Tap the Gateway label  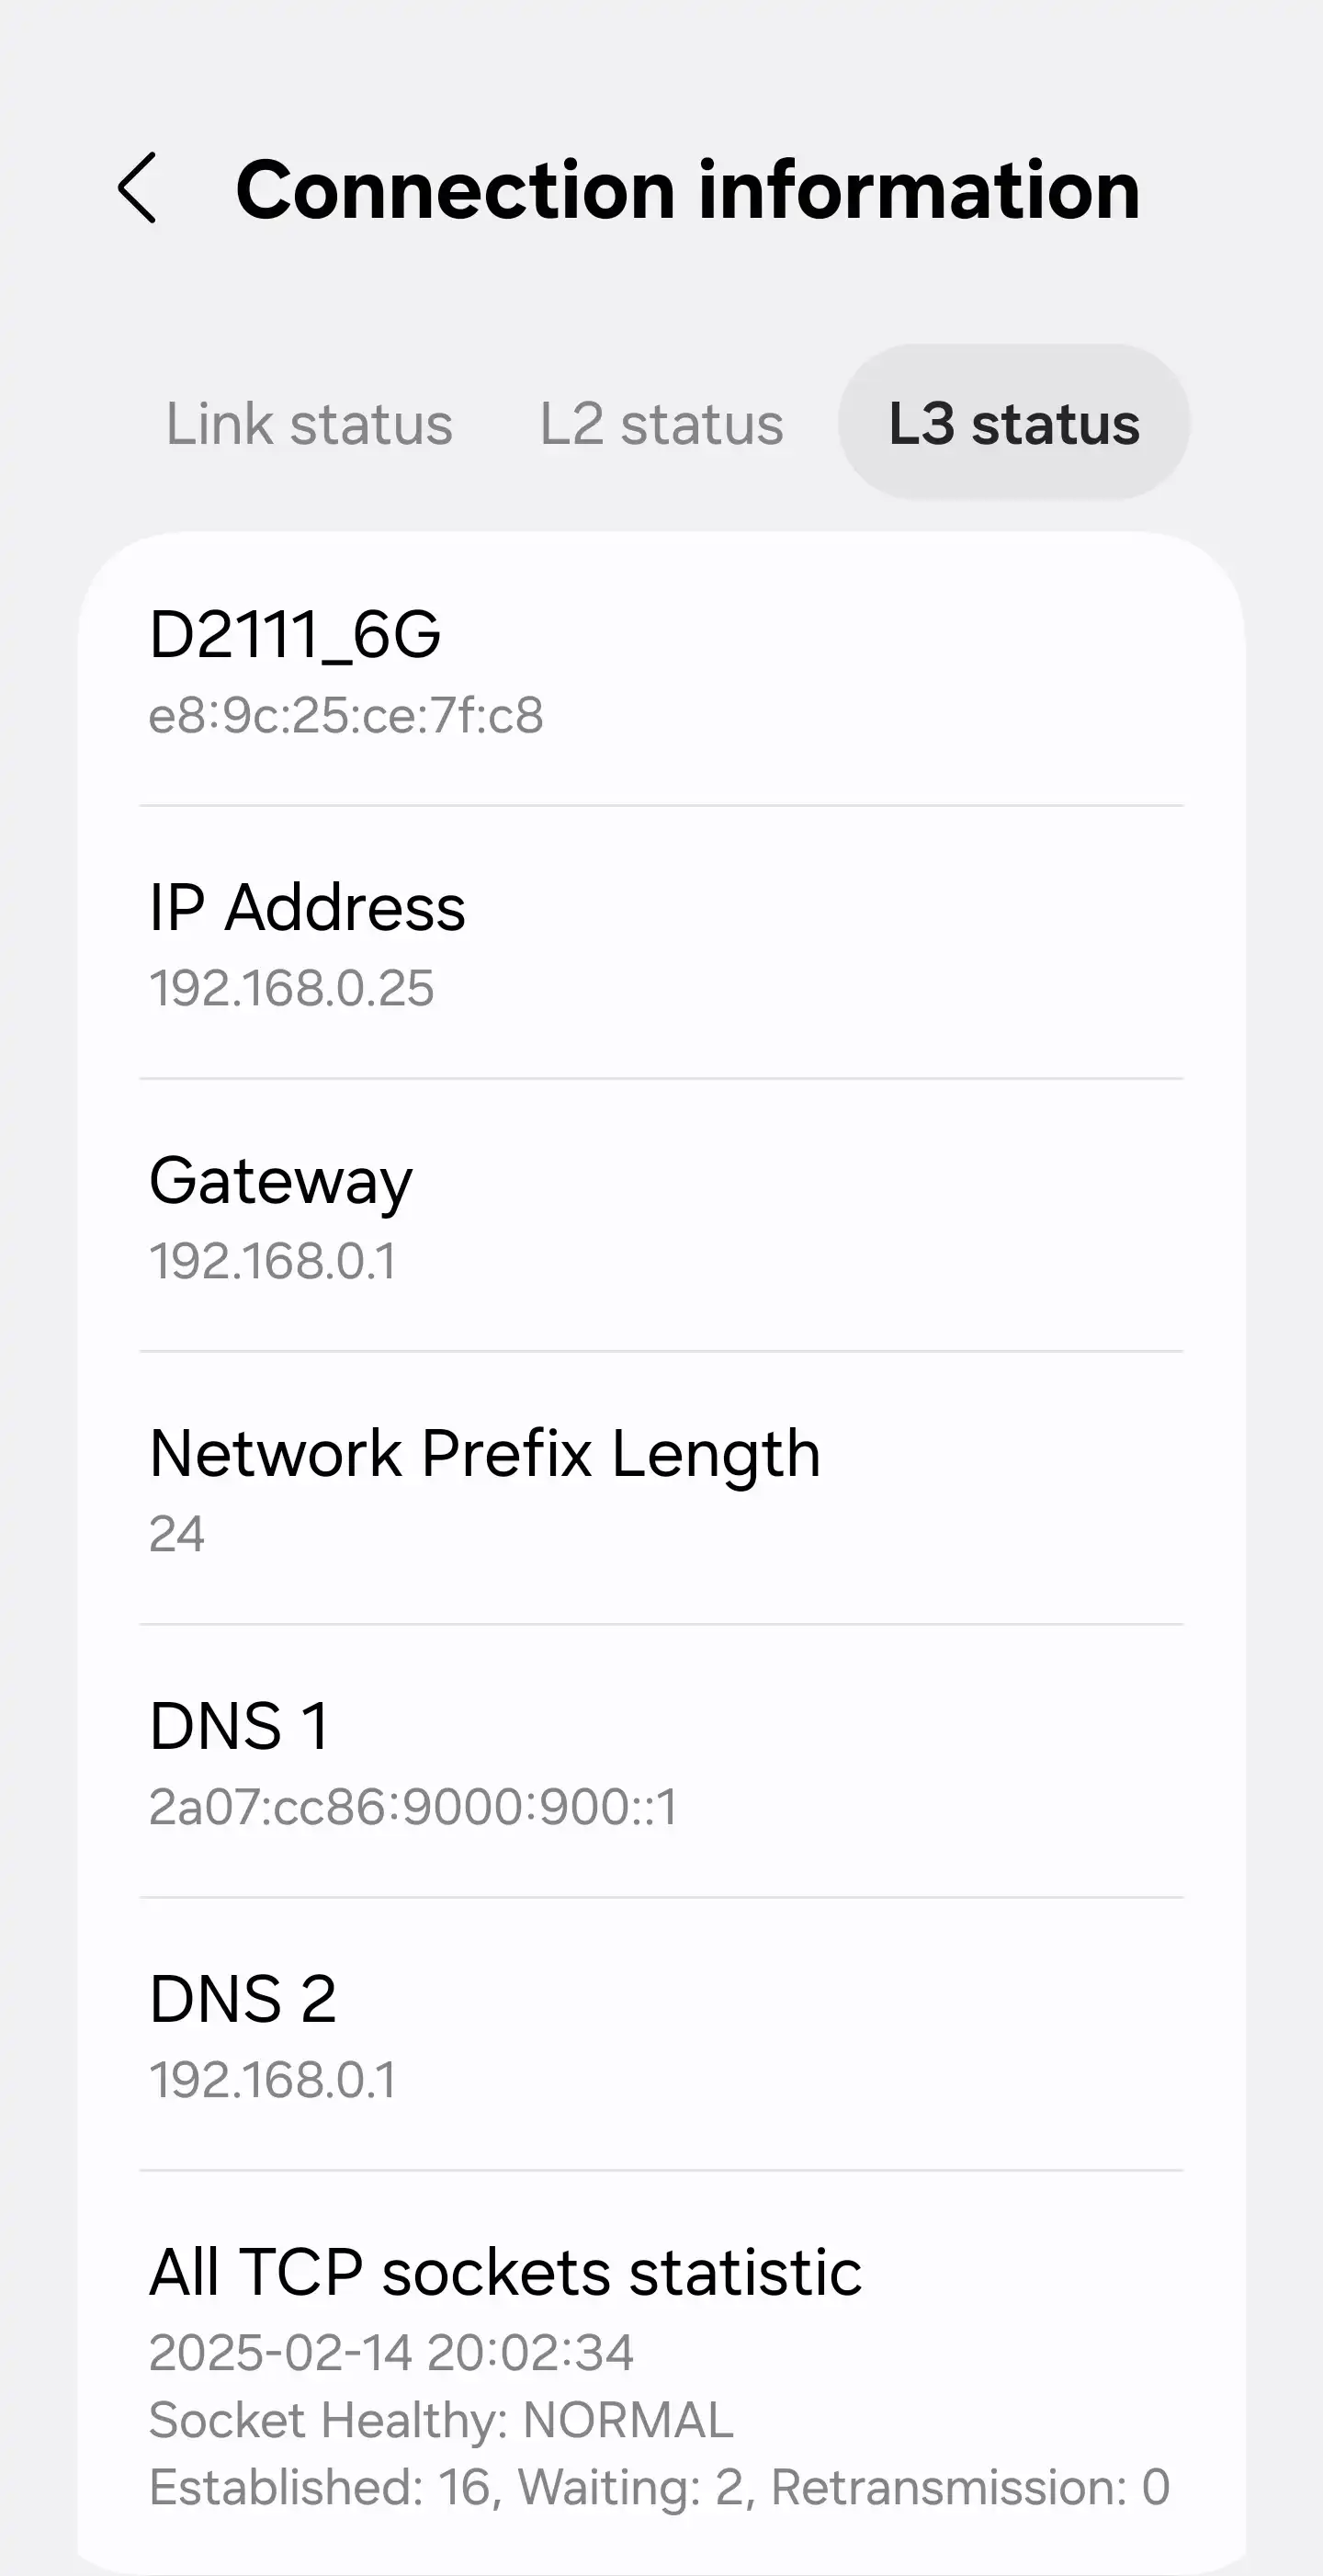tap(281, 1181)
